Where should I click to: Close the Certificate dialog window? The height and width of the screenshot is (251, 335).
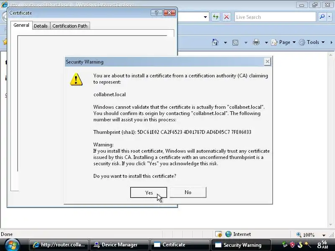pos(170,13)
